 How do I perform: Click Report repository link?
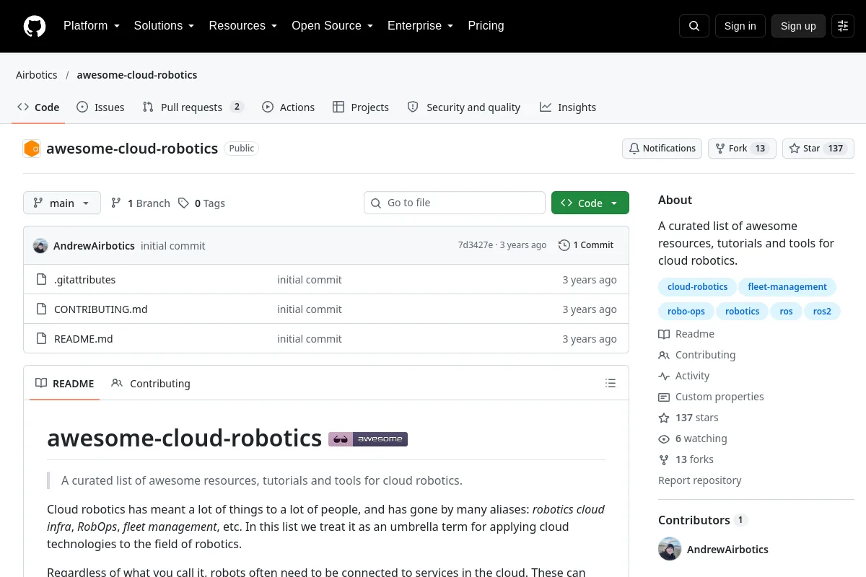point(700,480)
